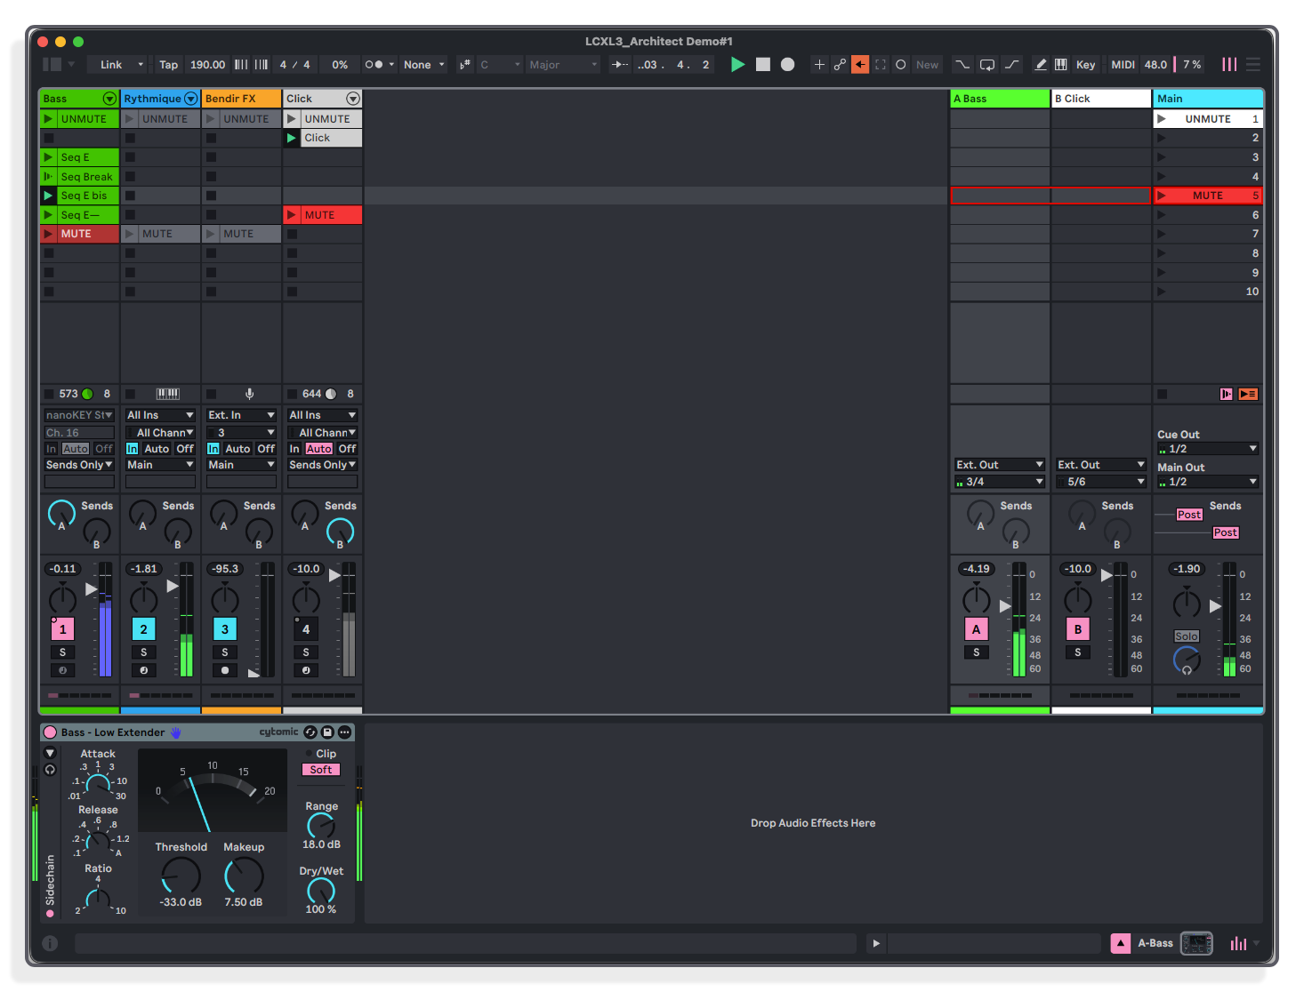This screenshot has height=992, width=1304.
Task: Arm the Bendir FX track record button
Action: tap(224, 670)
